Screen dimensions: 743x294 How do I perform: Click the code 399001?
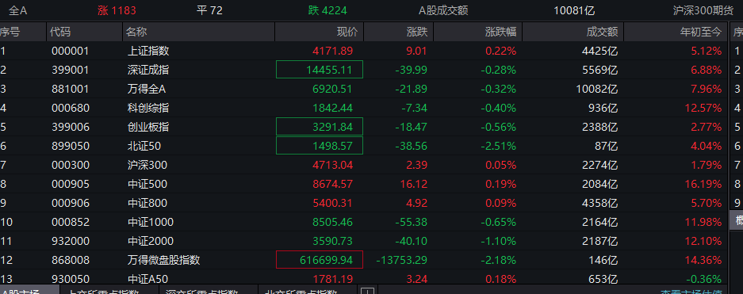[70, 70]
